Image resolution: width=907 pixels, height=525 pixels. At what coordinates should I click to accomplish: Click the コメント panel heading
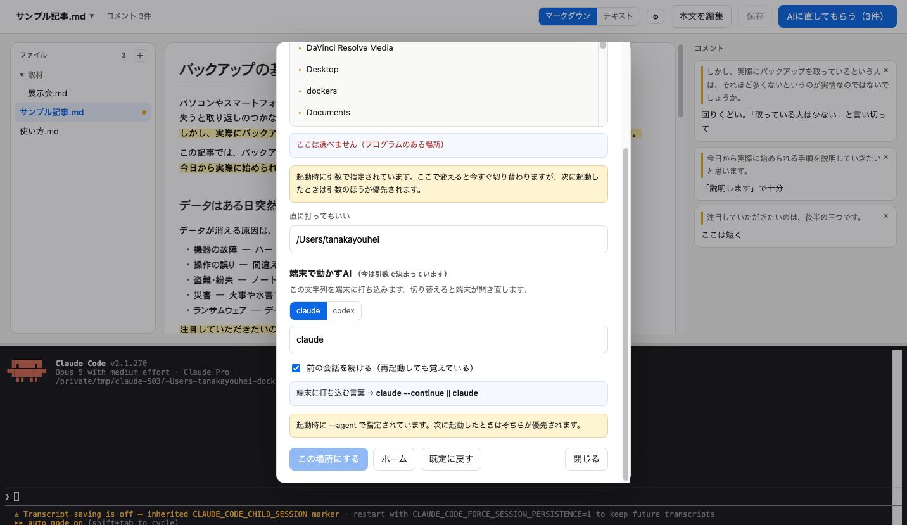coord(709,48)
